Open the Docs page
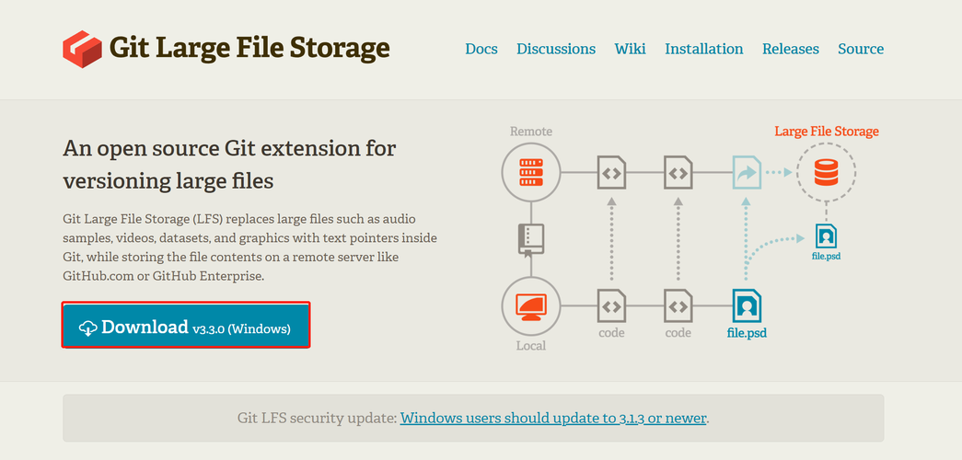The height and width of the screenshot is (460, 962). (481, 49)
